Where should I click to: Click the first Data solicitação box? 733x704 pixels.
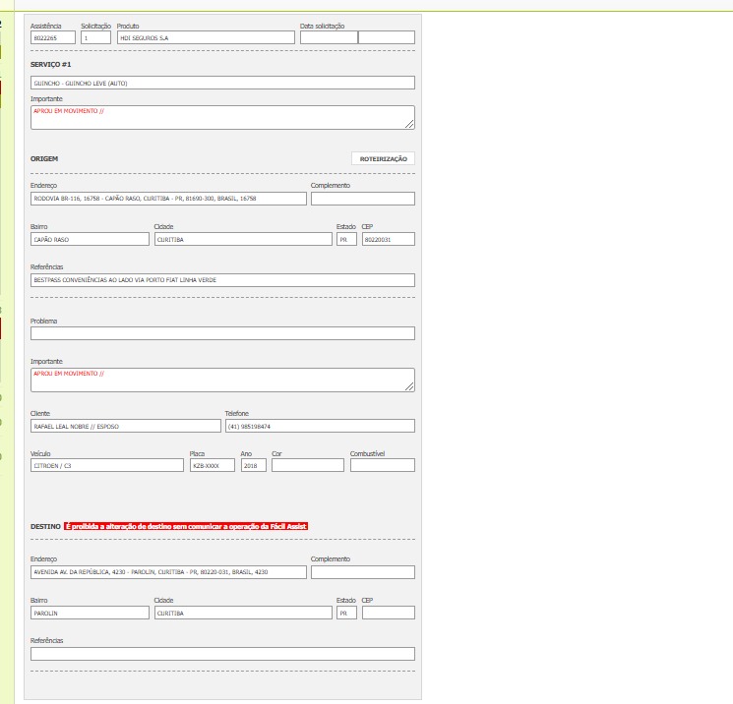click(329, 37)
